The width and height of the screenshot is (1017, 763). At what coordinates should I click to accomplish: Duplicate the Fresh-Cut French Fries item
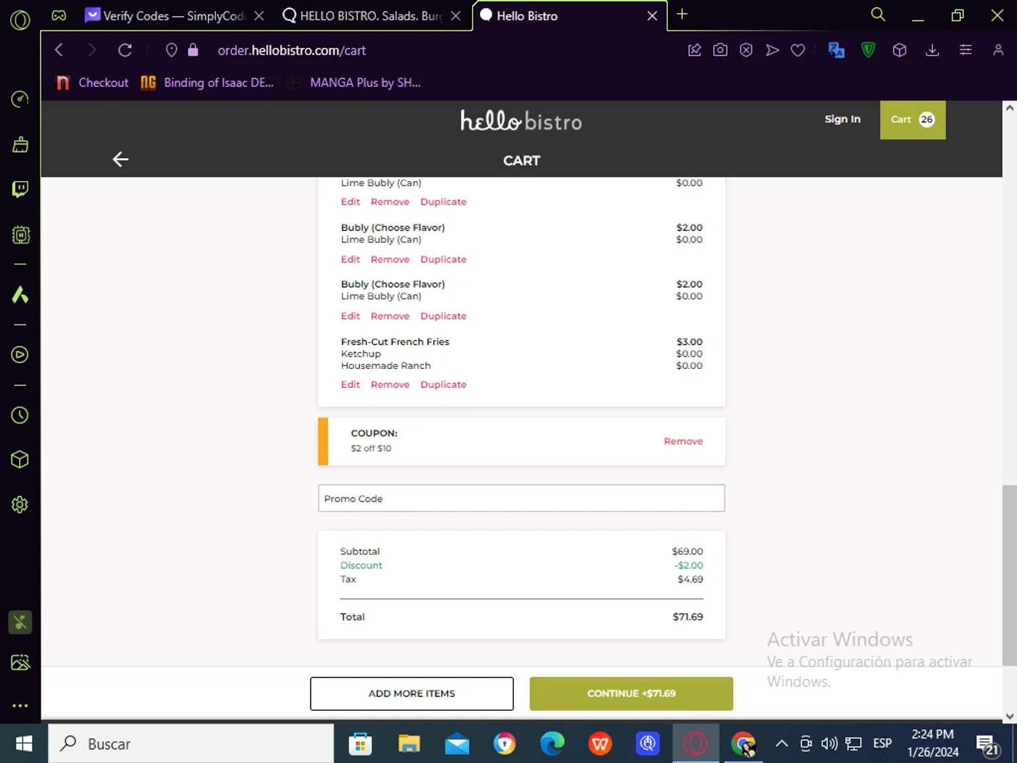tap(443, 385)
